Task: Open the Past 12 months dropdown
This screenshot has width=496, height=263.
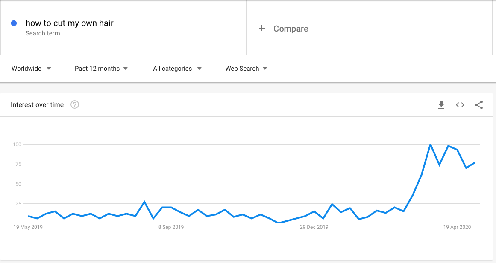Action: coord(101,69)
